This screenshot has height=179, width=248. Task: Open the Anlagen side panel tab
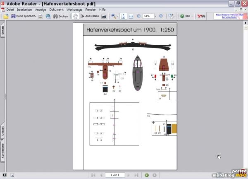3,131
